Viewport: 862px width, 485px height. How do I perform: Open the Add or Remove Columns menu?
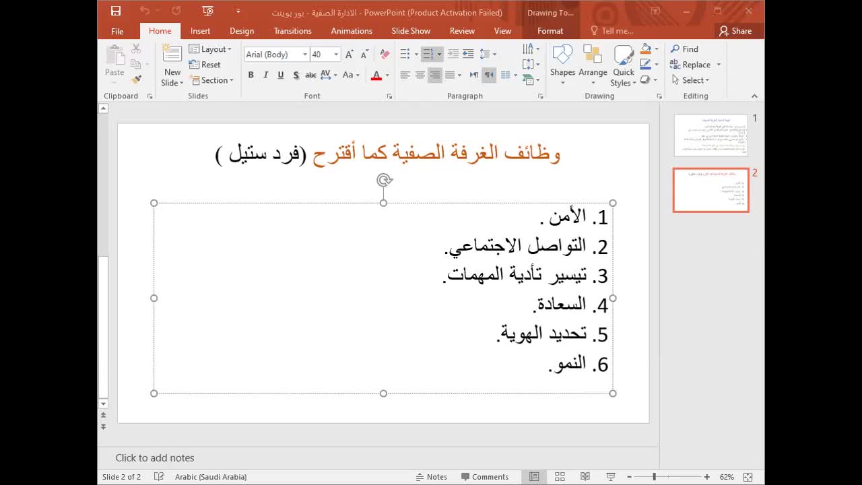[508, 75]
